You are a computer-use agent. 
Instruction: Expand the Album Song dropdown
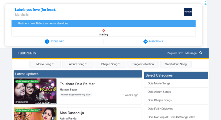(x=78, y=64)
